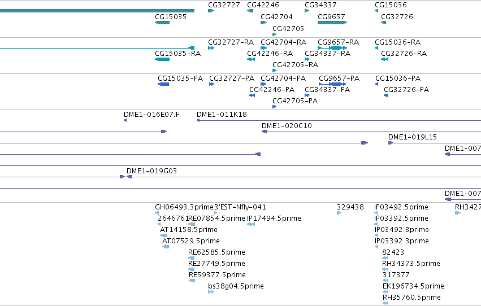
Task: Select the CG32726 gene label
Action: 397,17
